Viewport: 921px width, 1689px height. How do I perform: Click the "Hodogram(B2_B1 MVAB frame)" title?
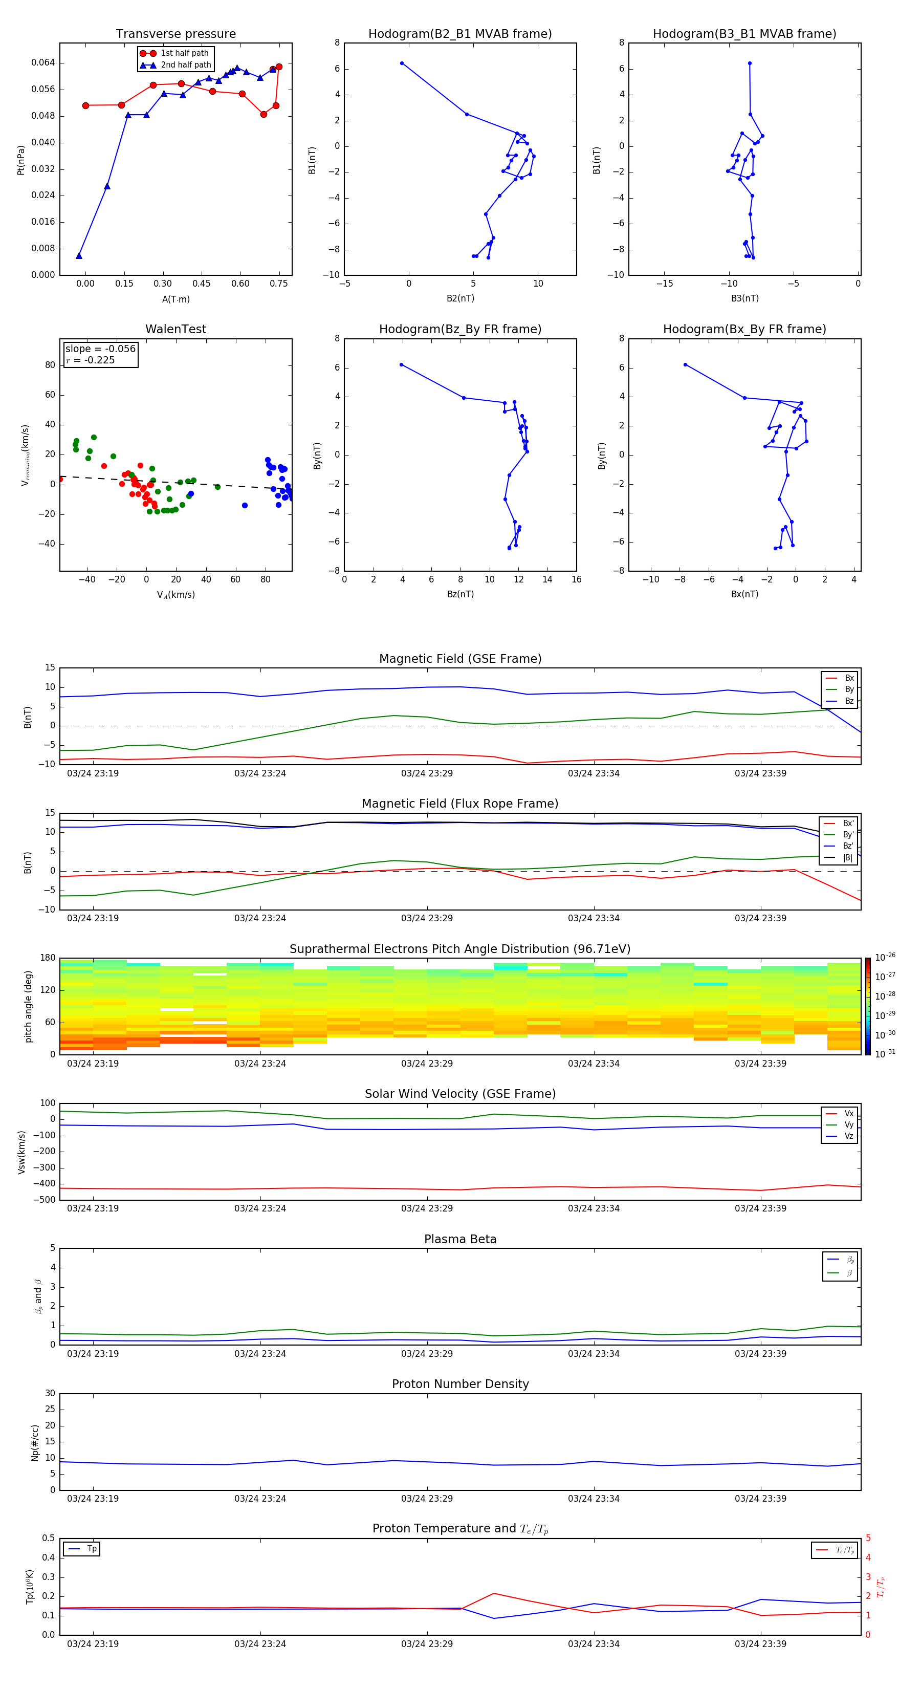(x=460, y=34)
